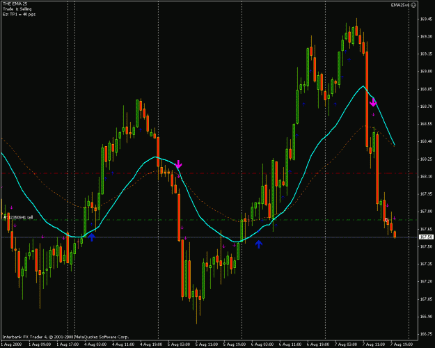
Task: Click the 168.70 price scale label
Action: 427,106
